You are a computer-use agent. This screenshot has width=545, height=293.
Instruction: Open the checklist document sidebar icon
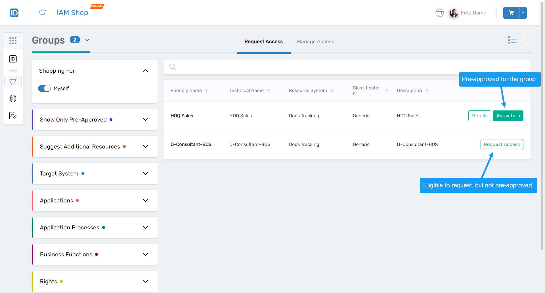(x=13, y=116)
